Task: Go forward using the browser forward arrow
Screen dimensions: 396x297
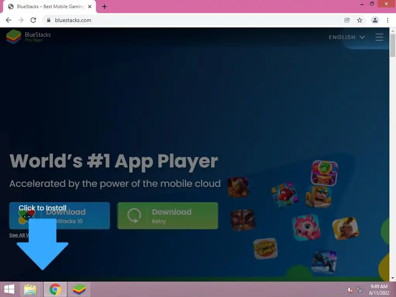Action: pyautogui.click(x=21, y=20)
